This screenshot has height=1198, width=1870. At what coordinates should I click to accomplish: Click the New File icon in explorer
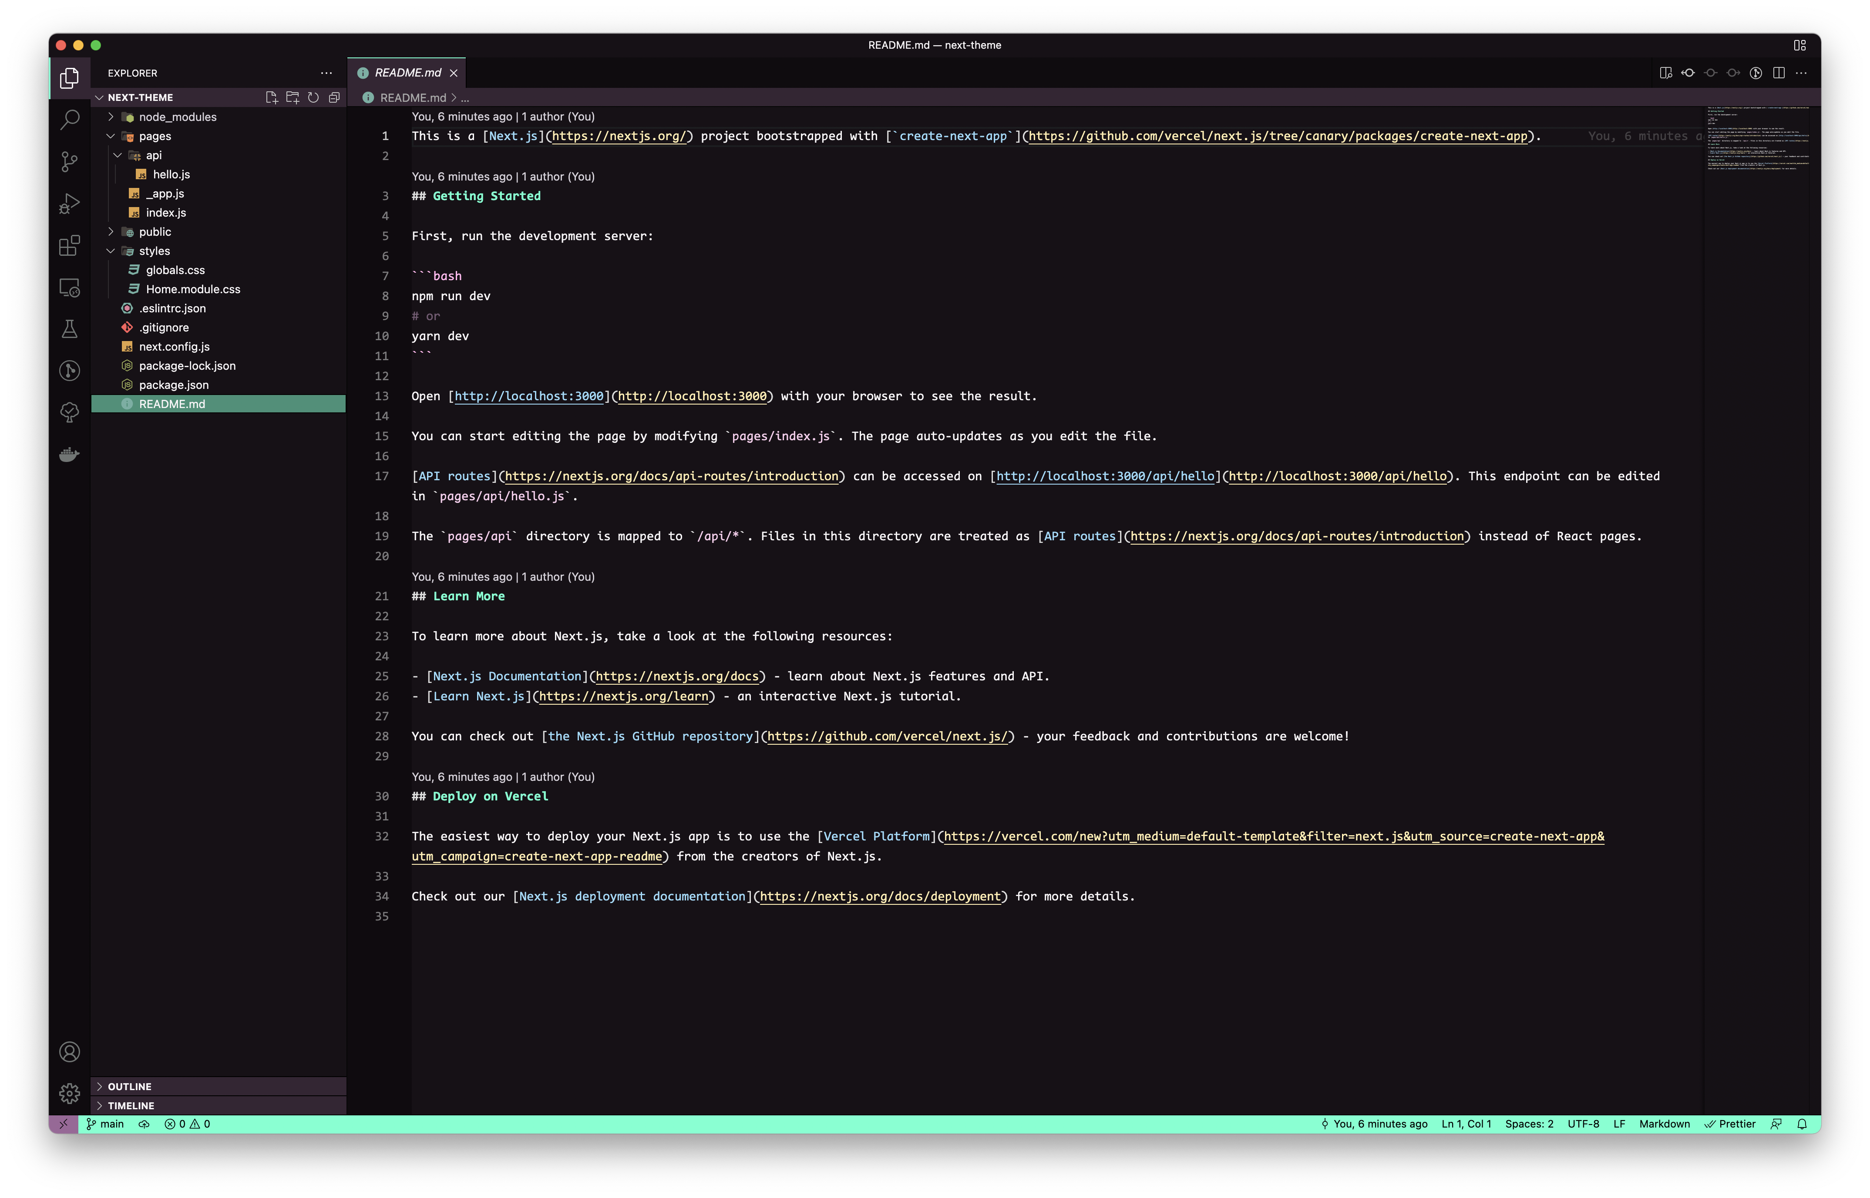[272, 97]
